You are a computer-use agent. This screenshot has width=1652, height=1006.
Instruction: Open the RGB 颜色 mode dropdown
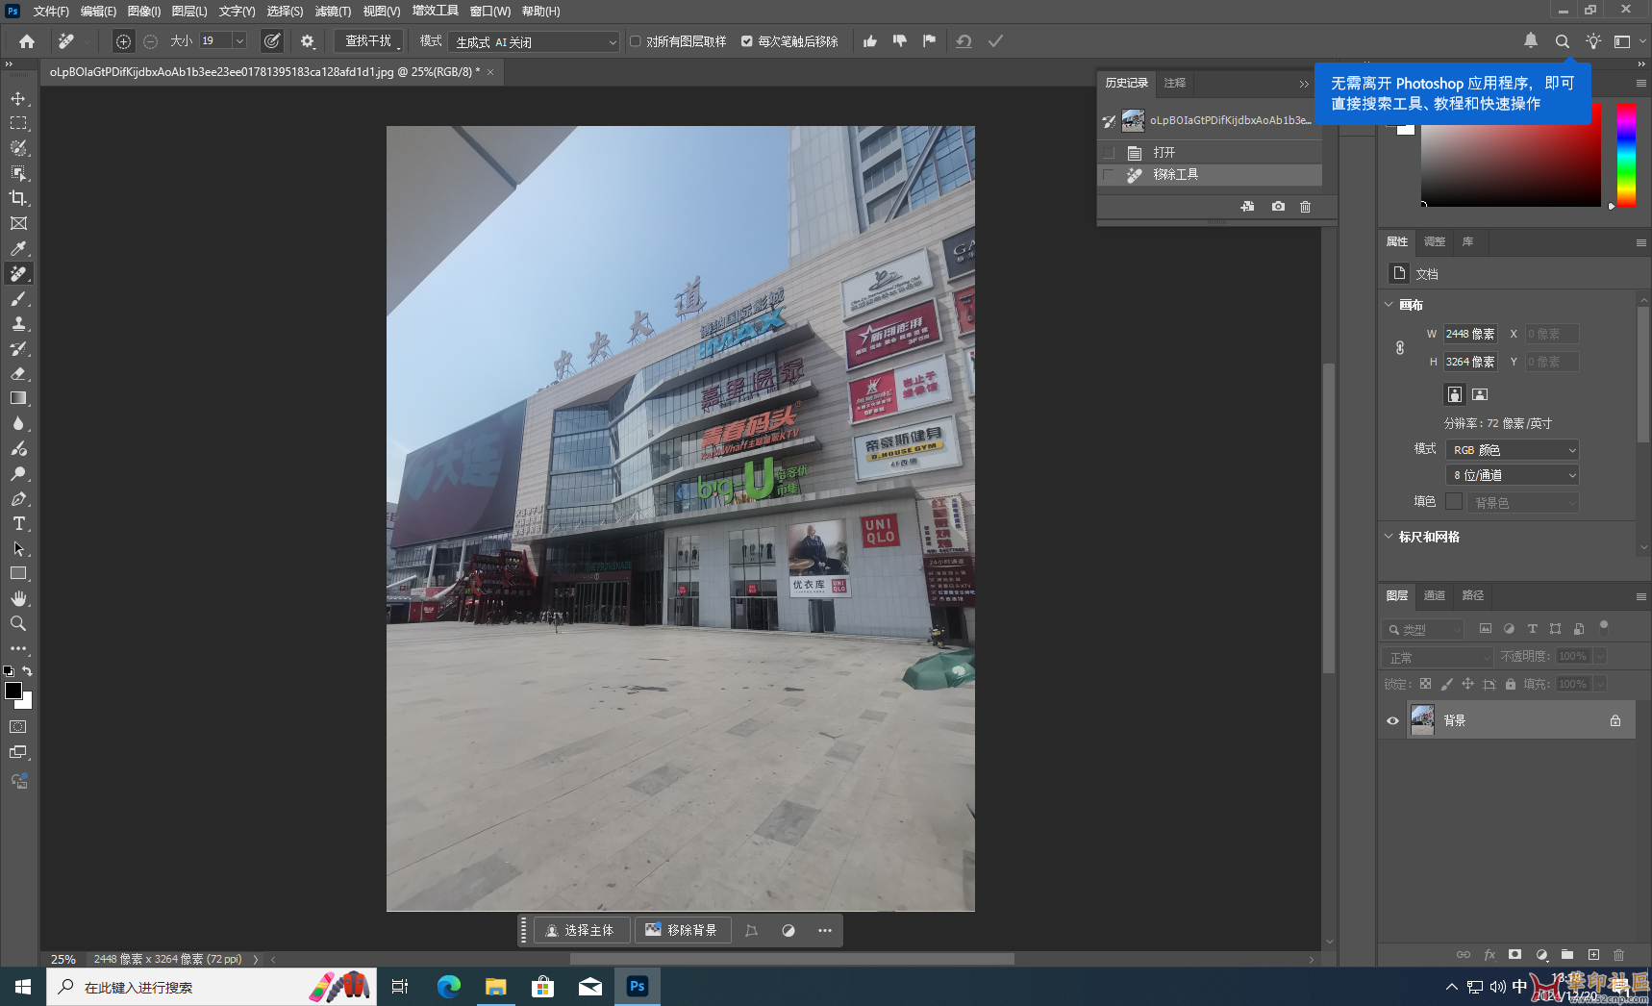pyautogui.click(x=1512, y=450)
